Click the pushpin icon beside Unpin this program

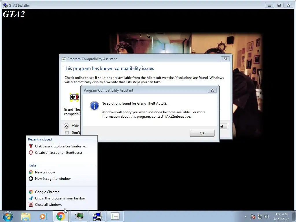click(x=31, y=198)
